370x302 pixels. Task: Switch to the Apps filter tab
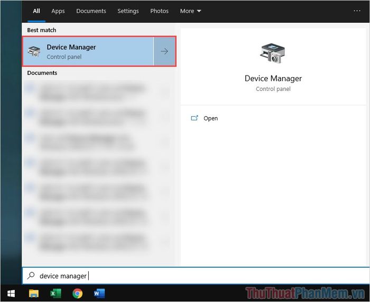(x=58, y=11)
